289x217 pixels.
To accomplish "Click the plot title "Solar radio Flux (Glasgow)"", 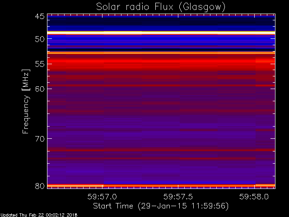I will point(161,7).
